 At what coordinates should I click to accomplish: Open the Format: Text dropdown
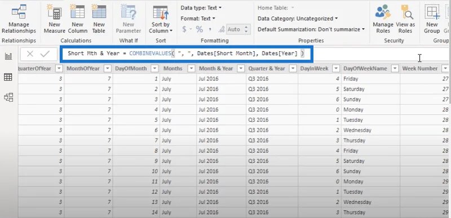(198, 19)
